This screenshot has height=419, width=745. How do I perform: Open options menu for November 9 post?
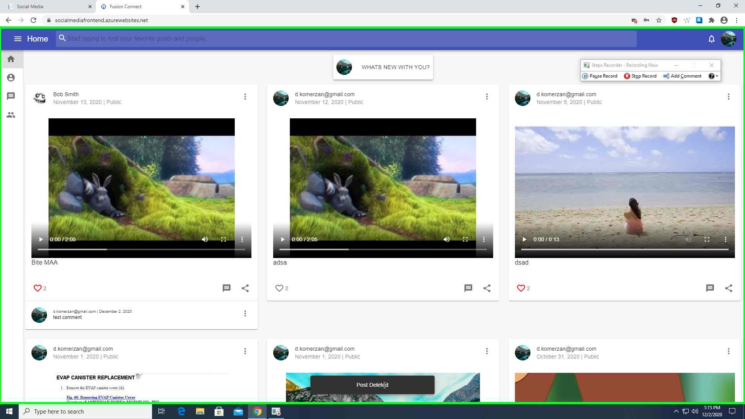click(729, 97)
